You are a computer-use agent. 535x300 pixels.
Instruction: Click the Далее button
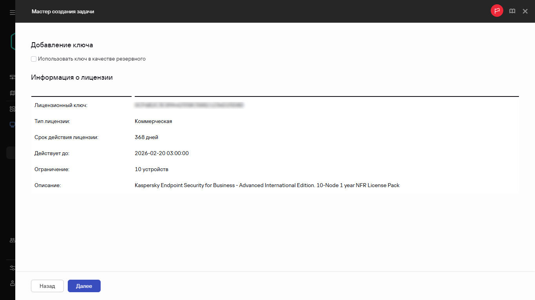tap(84, 286)
